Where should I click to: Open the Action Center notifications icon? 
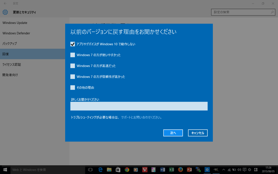click(x=245, y=170)
